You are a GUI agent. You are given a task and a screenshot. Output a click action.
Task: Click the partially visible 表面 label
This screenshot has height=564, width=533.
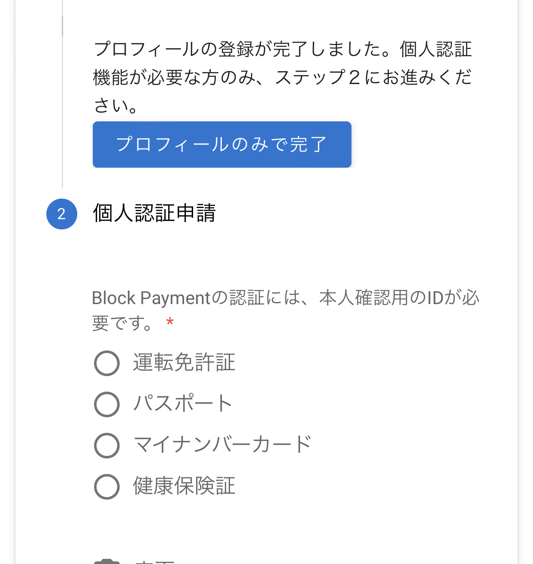point(154,562)
